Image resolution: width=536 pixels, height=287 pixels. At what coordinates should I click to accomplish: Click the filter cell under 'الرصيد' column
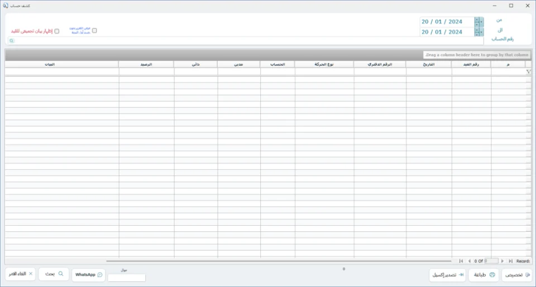pos(146,72)
